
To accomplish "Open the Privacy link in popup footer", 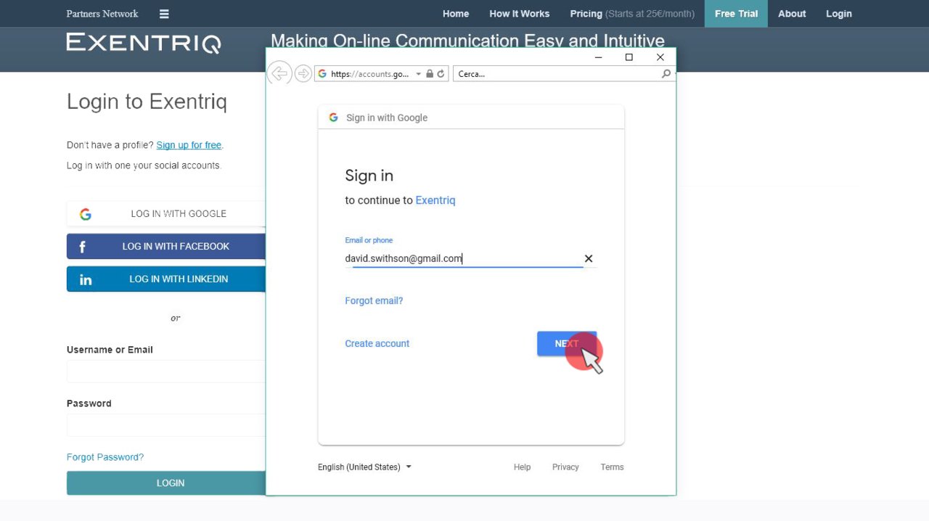I will point(565,467).
